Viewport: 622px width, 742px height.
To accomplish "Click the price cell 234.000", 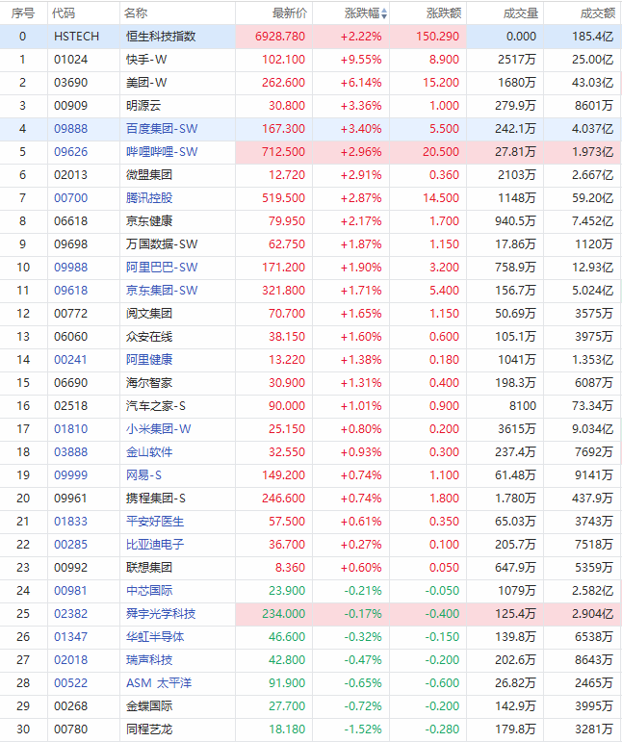I will pyautogui.click(x=283, y=614).
